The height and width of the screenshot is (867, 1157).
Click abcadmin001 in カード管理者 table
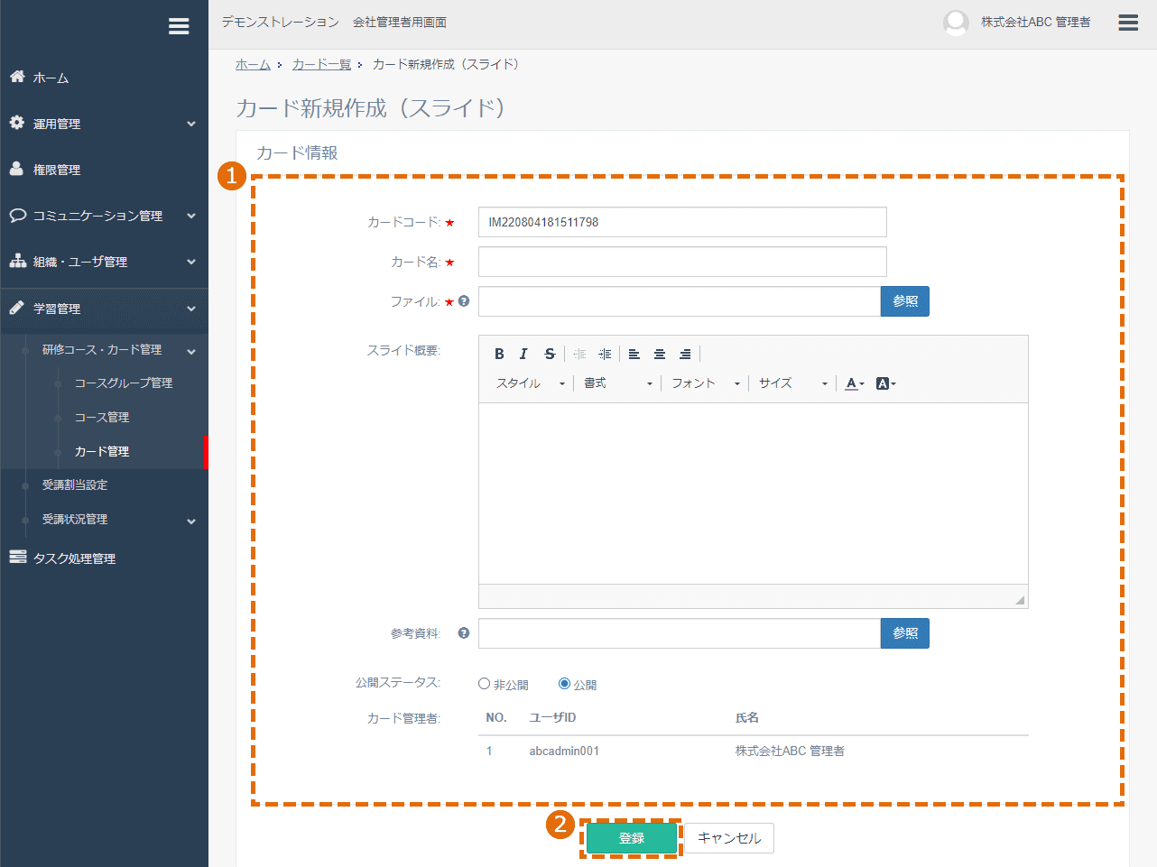pos(564,751)
